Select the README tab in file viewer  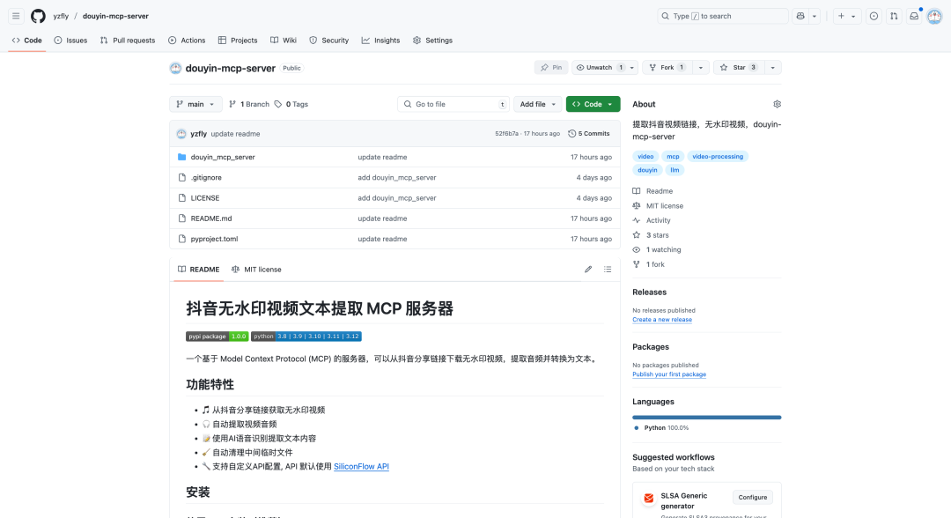(x=199, y=270)
